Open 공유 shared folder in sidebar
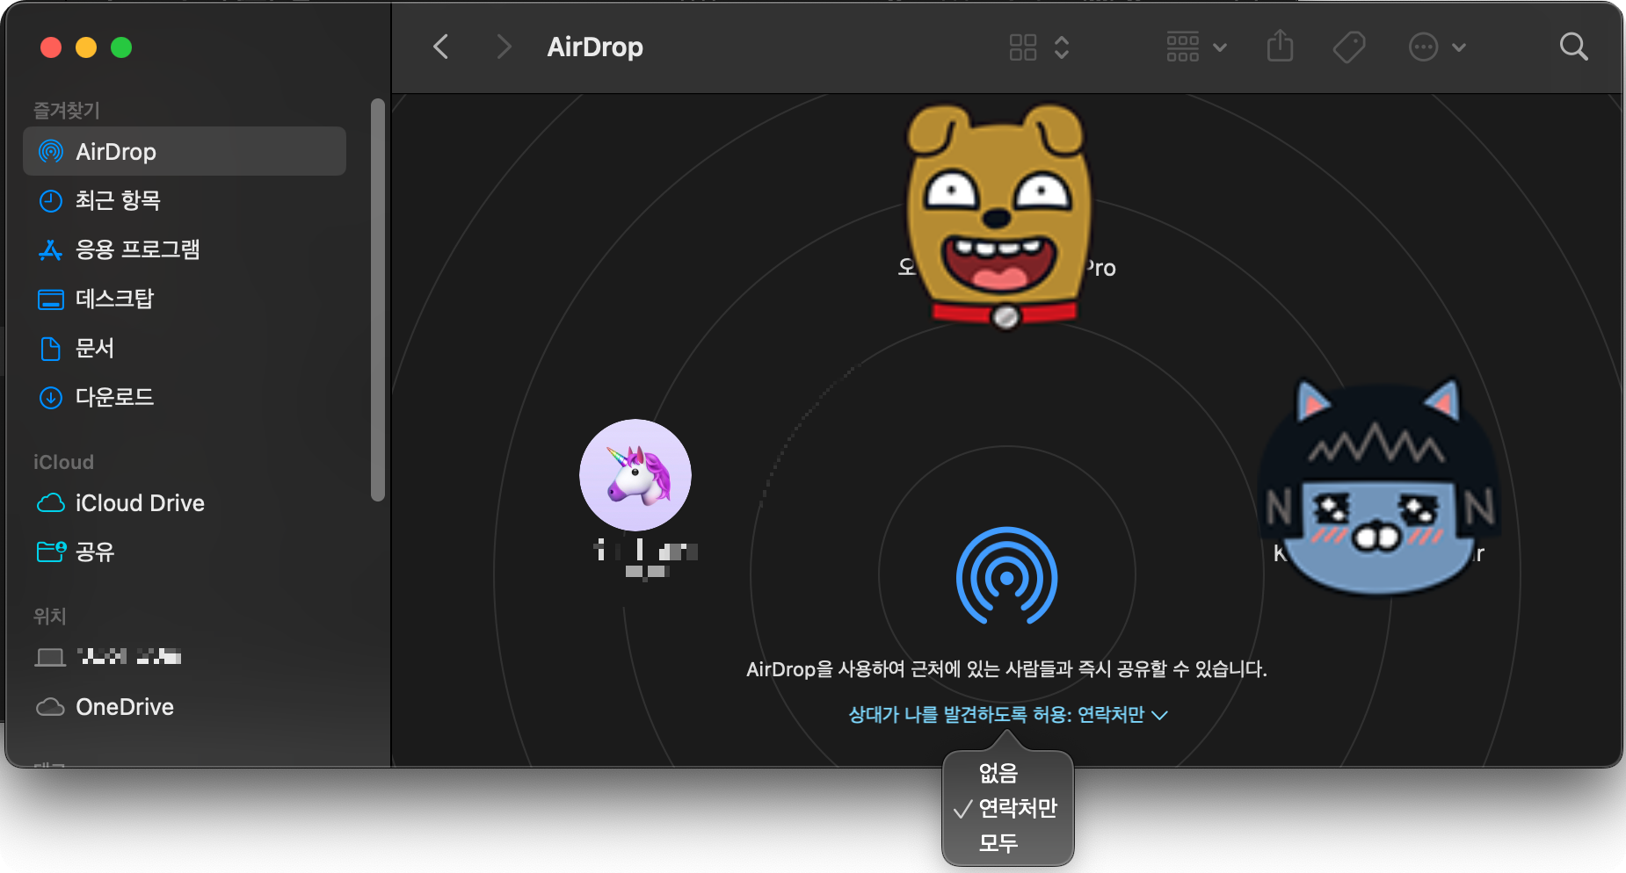Viewport: 1626px width, 873px height. coord(185,552)
